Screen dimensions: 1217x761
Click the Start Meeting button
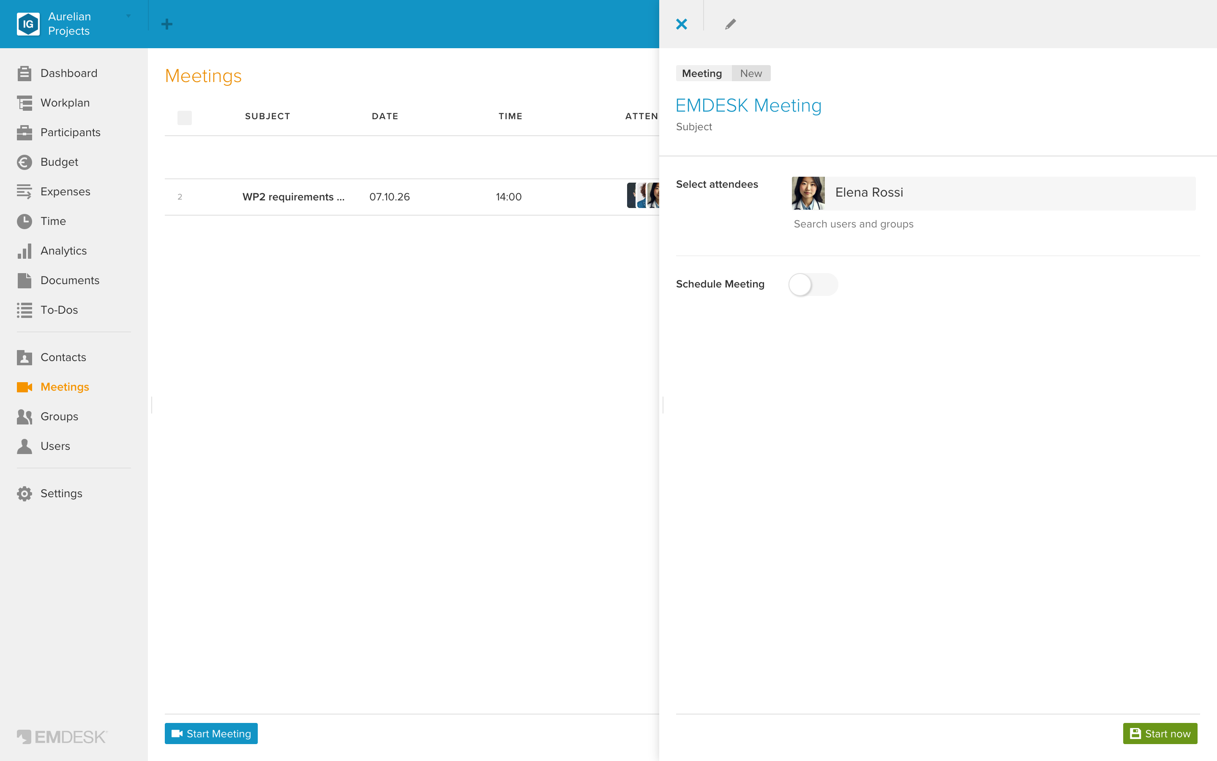(x=211, y=734)
